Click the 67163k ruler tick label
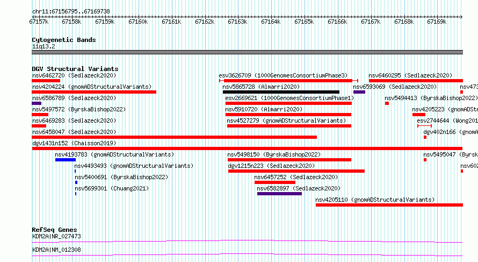Viewport: 478px width, 262px height. coord(237,22)
